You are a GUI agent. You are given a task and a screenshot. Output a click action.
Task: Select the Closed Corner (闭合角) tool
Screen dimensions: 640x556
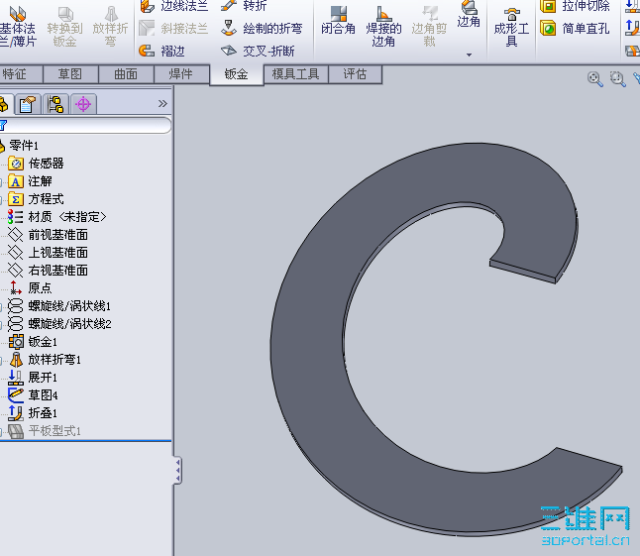338,21
